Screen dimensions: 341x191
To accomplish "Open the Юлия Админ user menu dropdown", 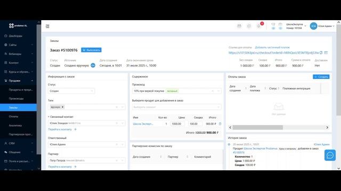I will click(327, 26).
